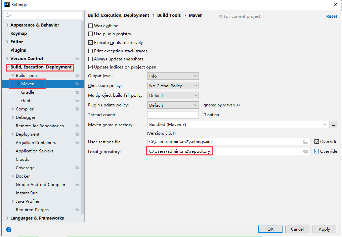
Task: Click inside the Thread count field
Action: pyautogui.click(x=173, y=114)
